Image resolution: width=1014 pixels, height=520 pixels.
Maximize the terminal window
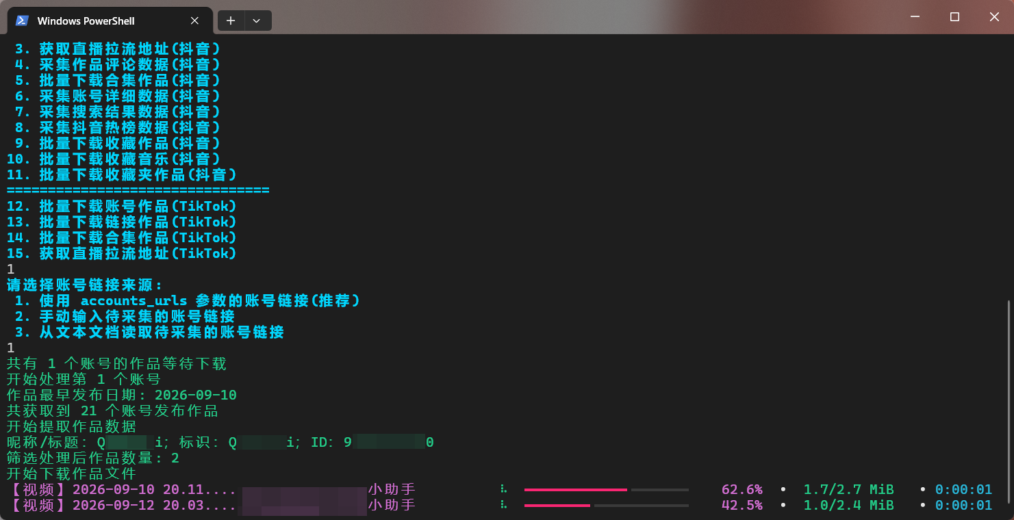pyautogui.click(x=954, y=16)
